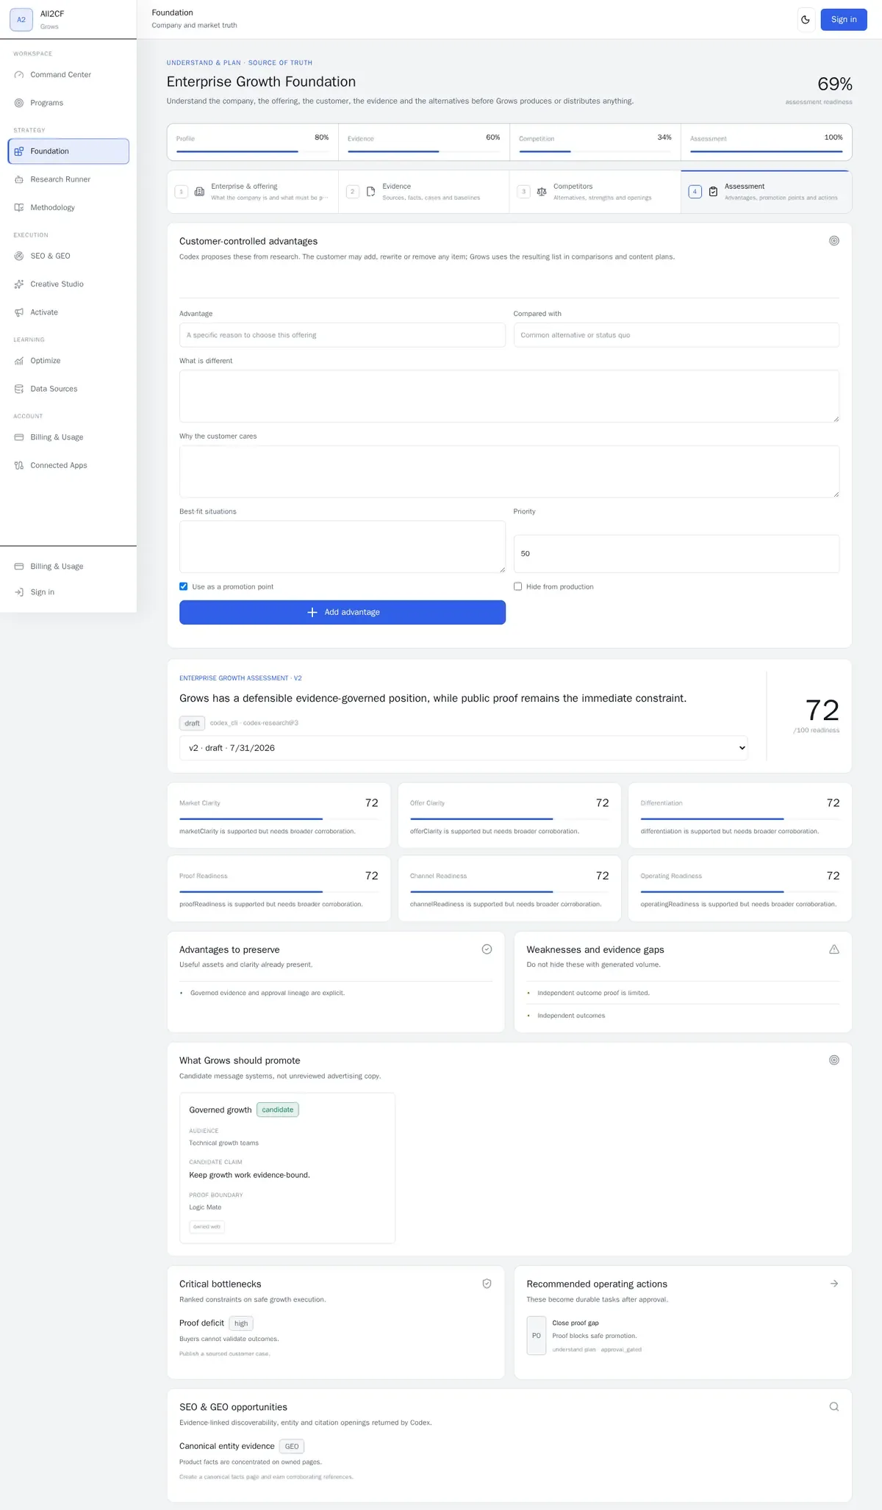Click the building icon on Enterprise & offering step
The width and height of the screenshot is (882, 1510).
point(199,192)
